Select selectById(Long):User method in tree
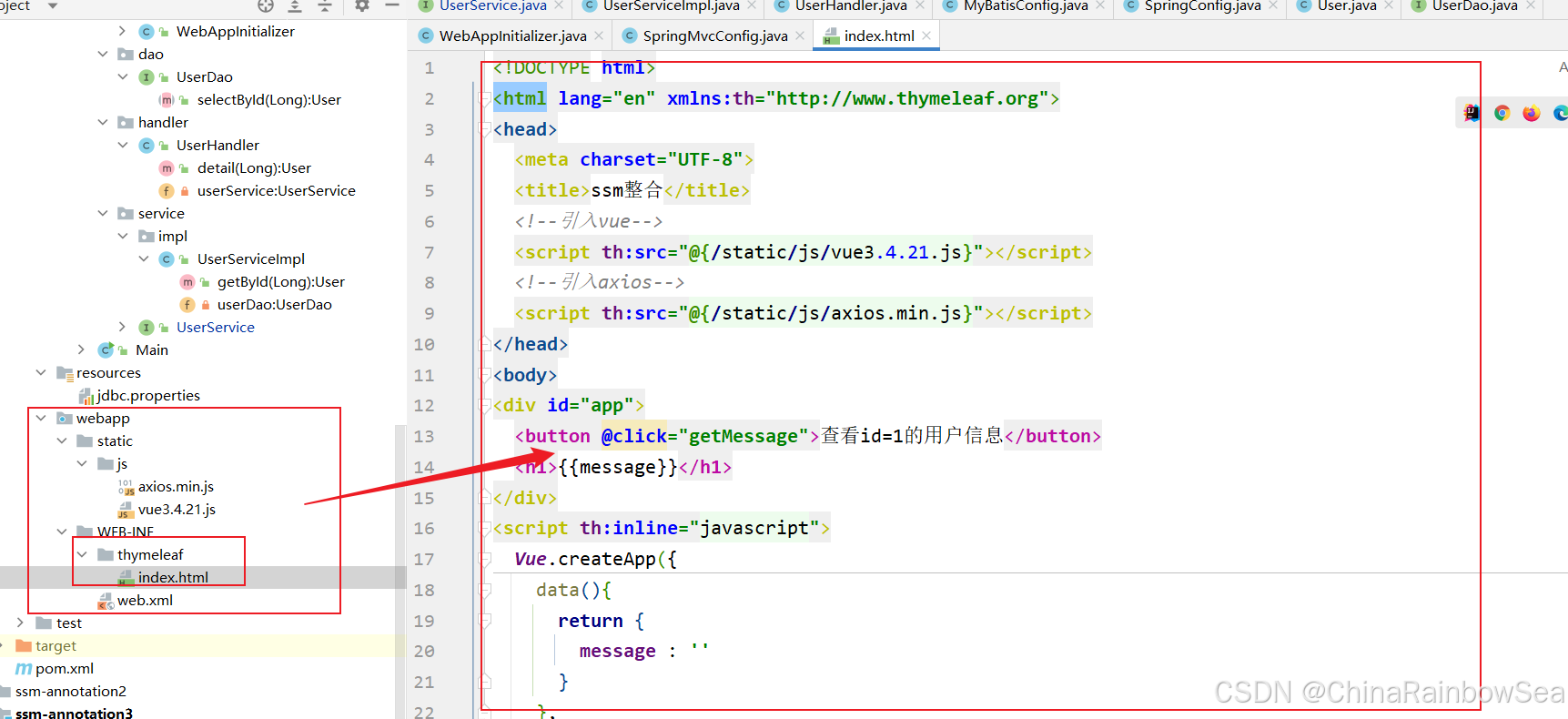The image size is (1568, 719). (268, 99)
